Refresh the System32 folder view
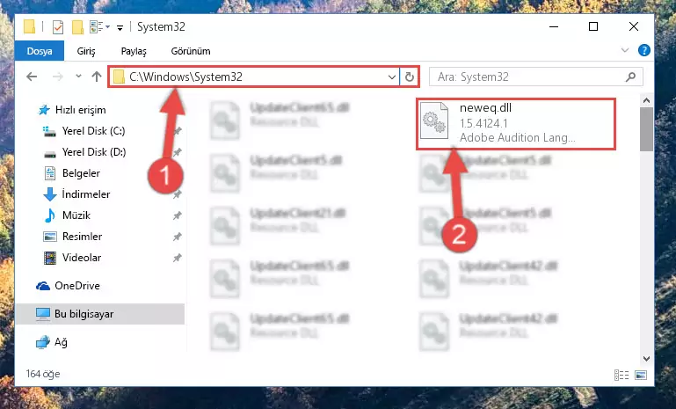This screenshot has height=409, width=676. tap(409, 77)
